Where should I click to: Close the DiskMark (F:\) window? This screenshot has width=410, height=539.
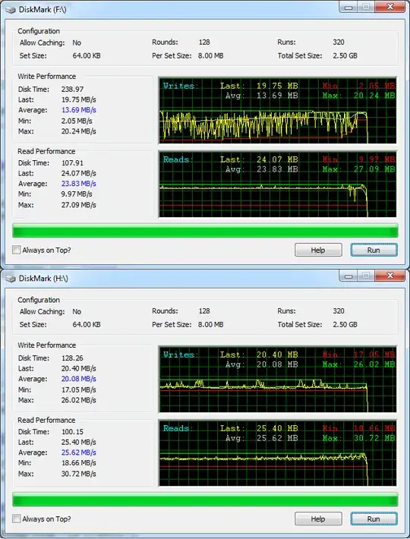pos(389,8)
